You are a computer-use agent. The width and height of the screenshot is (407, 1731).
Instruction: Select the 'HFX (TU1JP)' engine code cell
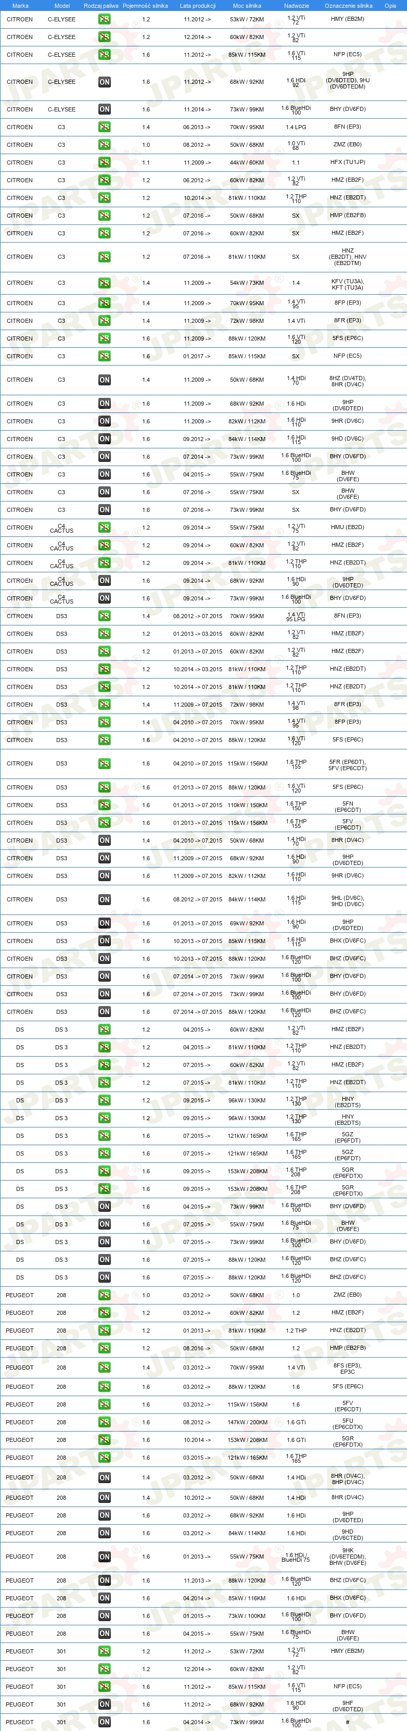click(x=347, y=162)
